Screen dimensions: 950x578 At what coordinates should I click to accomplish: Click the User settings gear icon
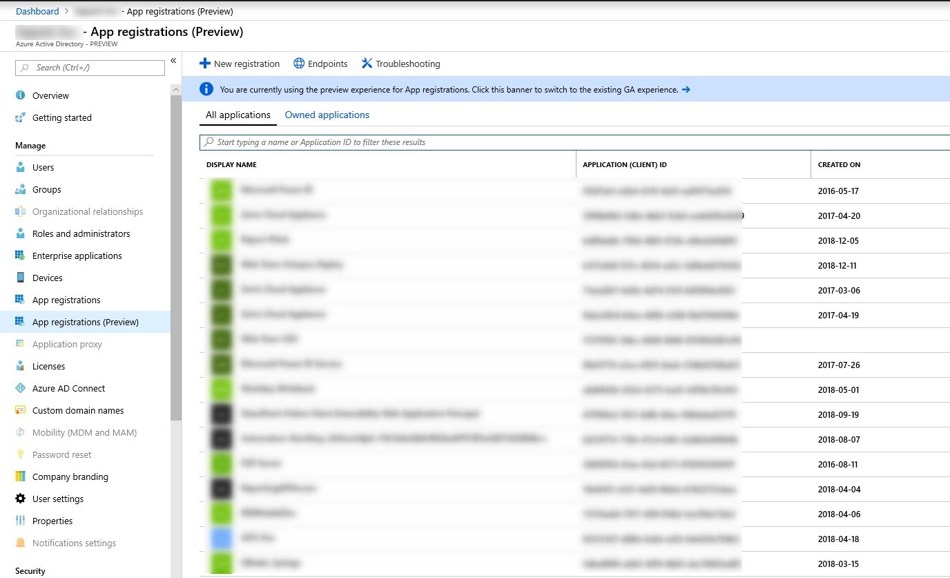[x=20, y=499]
